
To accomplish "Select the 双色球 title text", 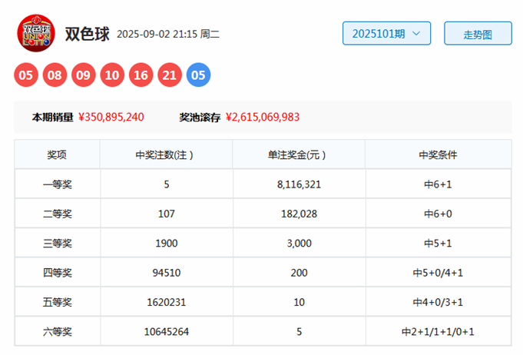I will click(87, 34).
